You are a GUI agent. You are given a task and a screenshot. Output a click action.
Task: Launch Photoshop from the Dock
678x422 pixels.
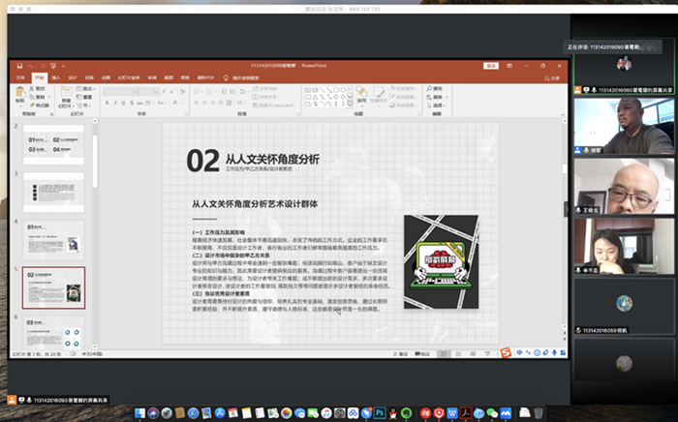tap(381, 411)
